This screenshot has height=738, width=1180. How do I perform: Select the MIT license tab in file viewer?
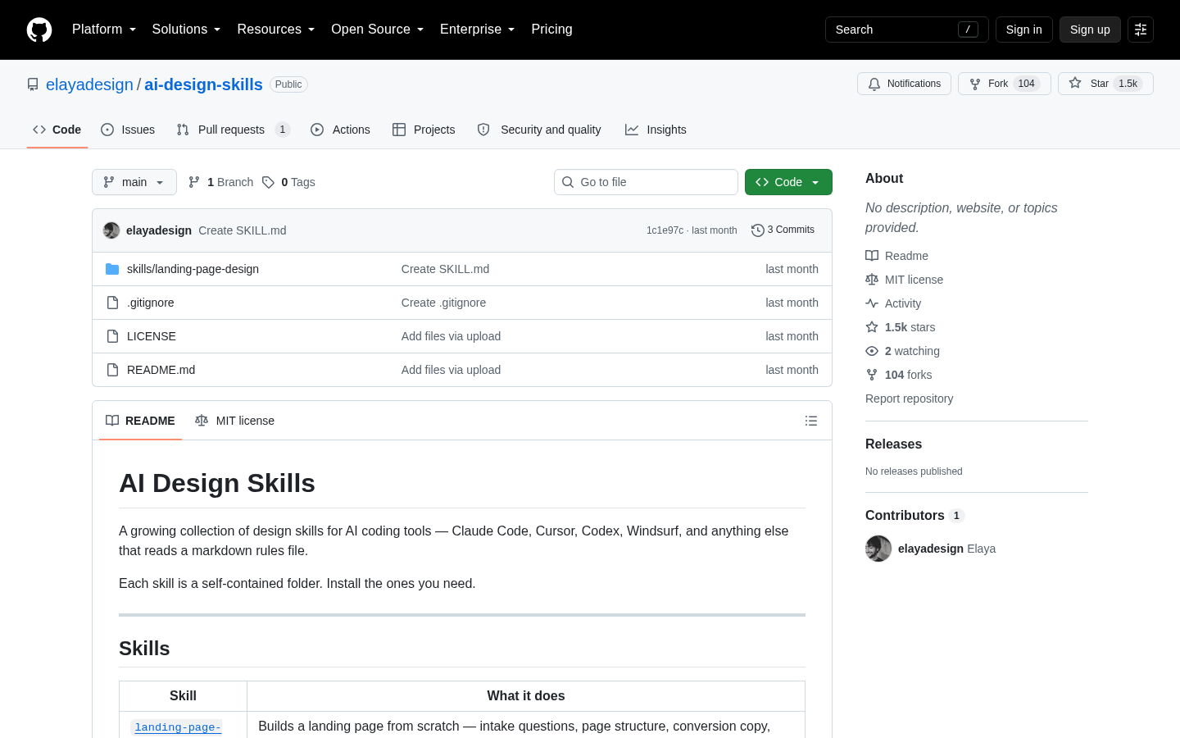234,421
